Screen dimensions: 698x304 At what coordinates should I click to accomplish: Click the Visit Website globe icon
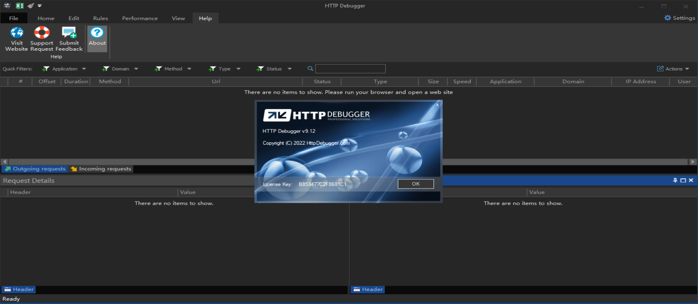[x=17, y=33]
